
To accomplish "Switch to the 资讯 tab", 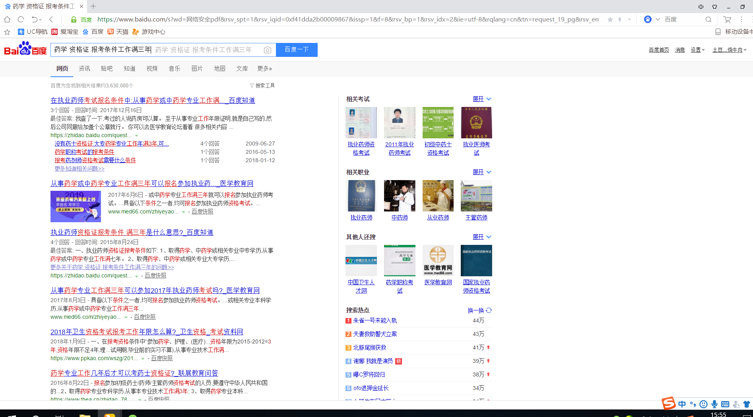I will click(x=84, y=69).
